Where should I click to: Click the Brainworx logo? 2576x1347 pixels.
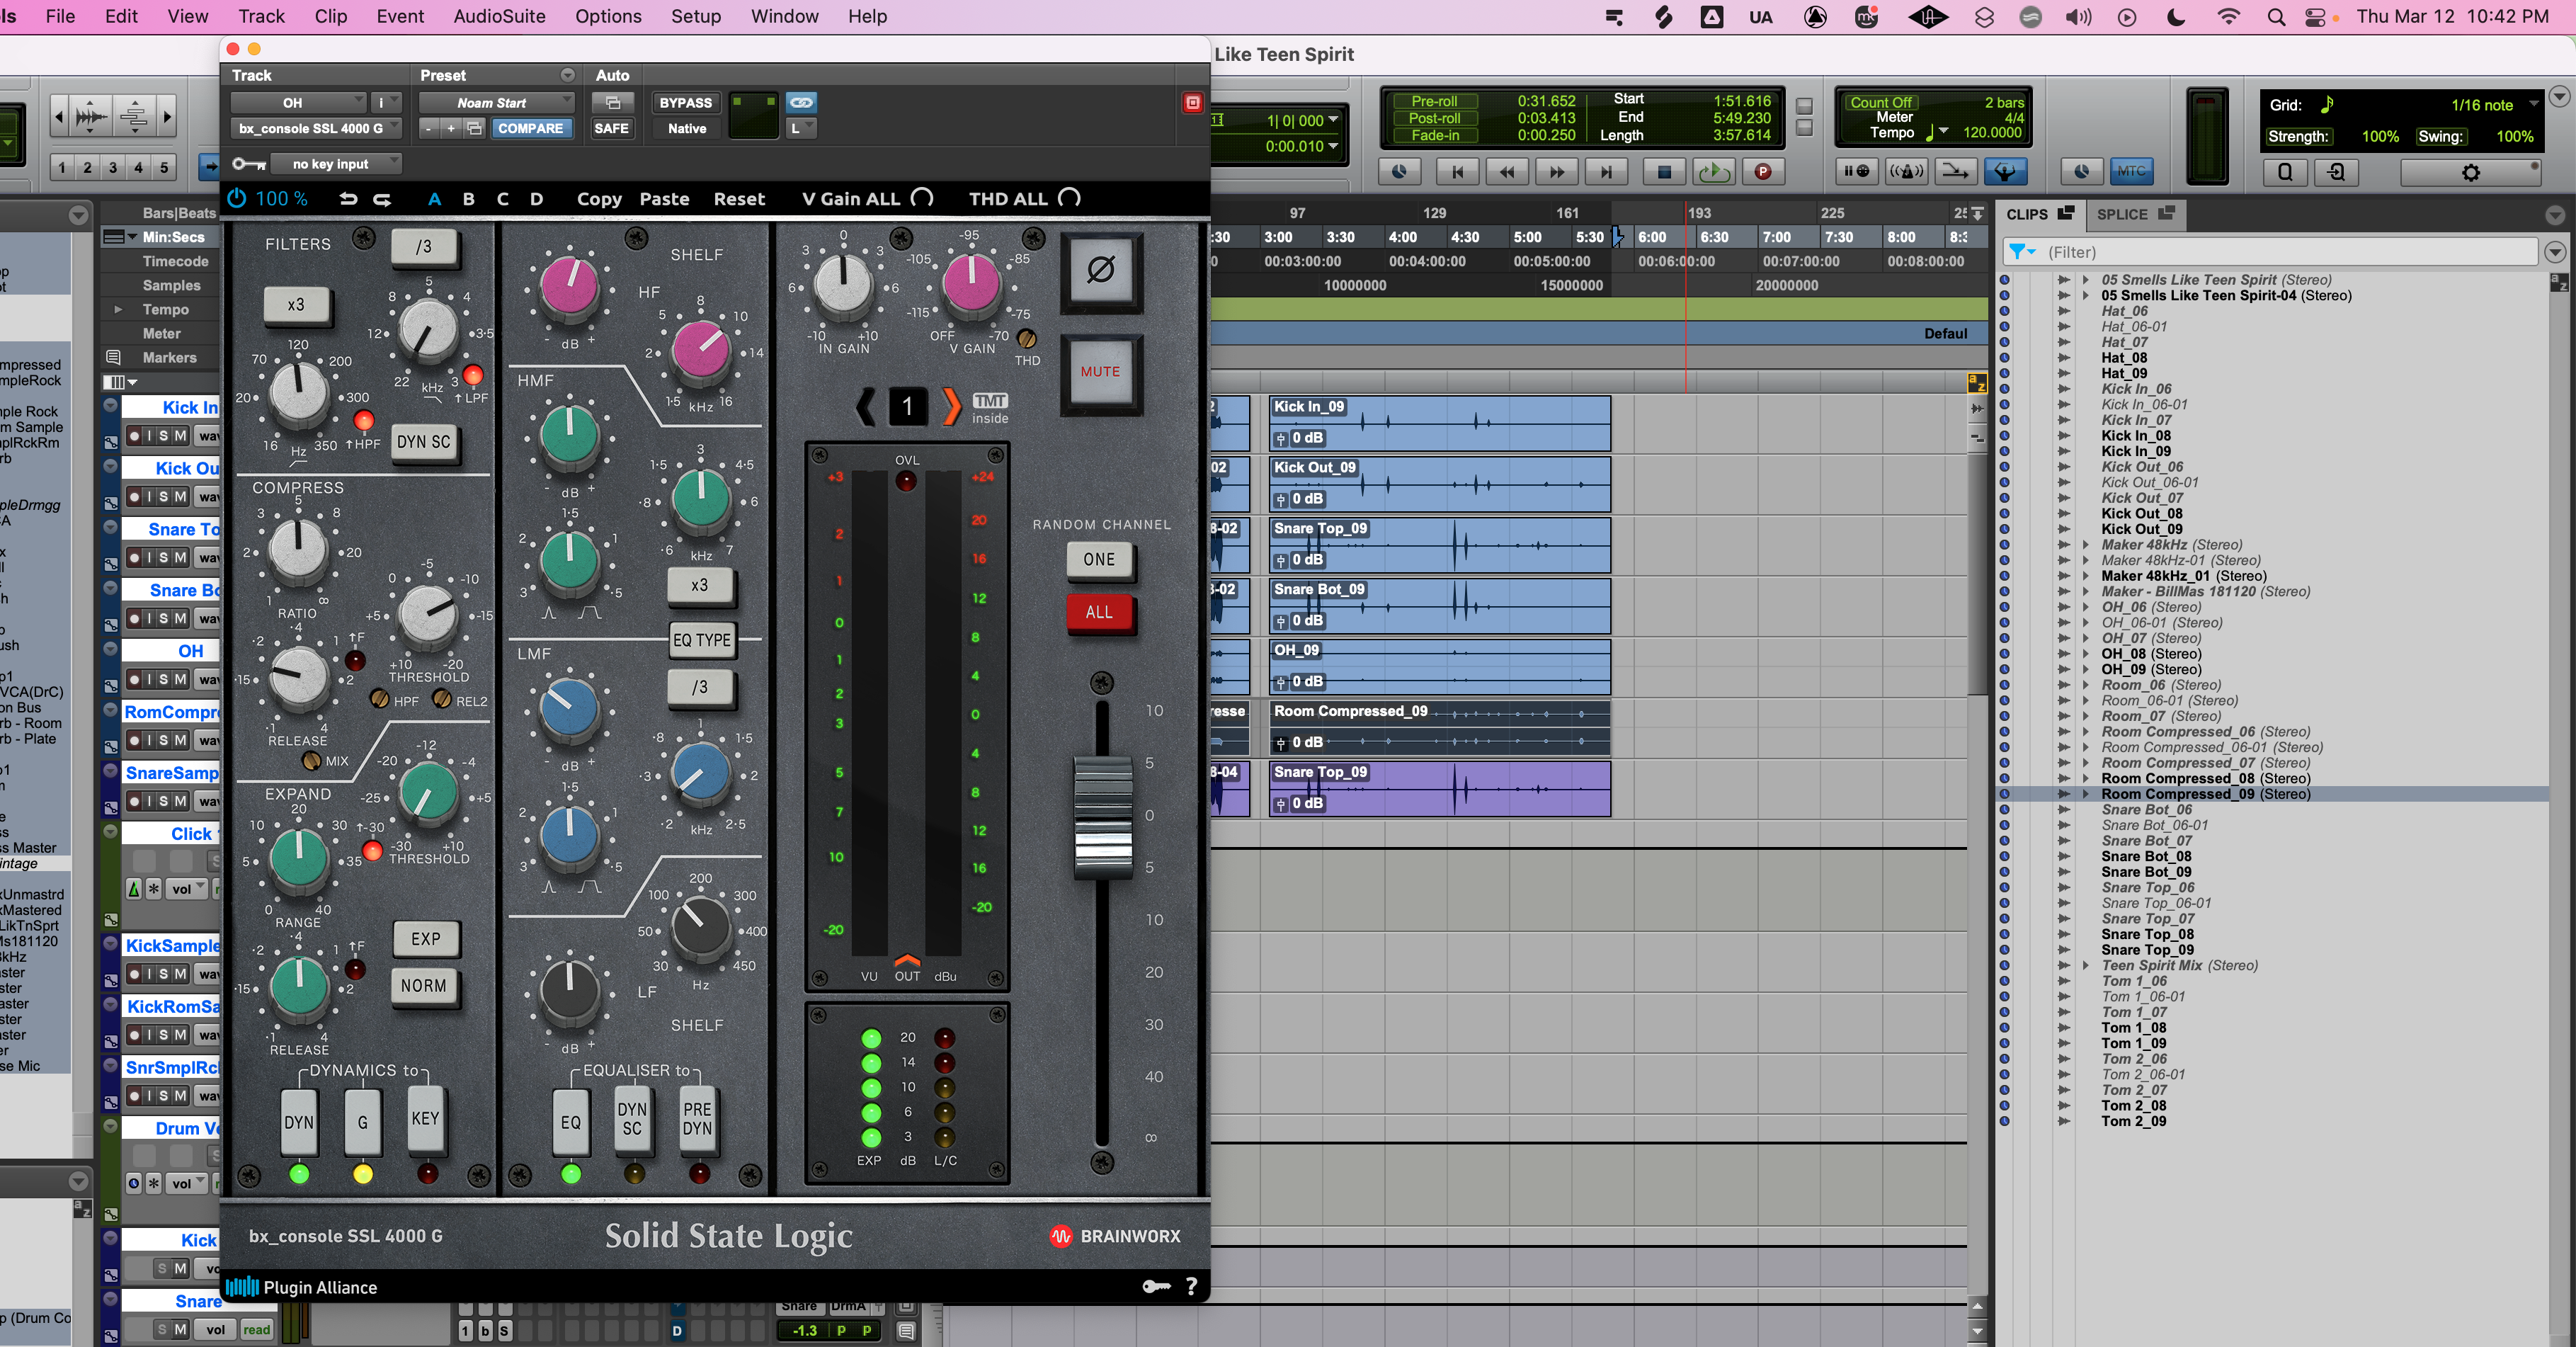tap(1115, 1236)
